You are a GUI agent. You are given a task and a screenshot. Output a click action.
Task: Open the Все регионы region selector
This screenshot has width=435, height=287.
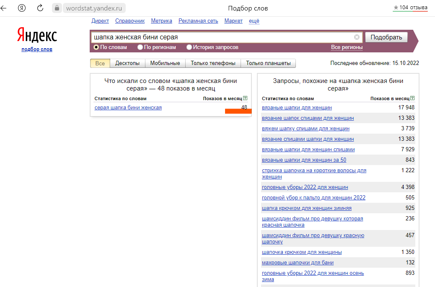[x=347, y=47]
